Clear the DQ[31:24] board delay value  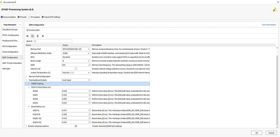(89, 122)
